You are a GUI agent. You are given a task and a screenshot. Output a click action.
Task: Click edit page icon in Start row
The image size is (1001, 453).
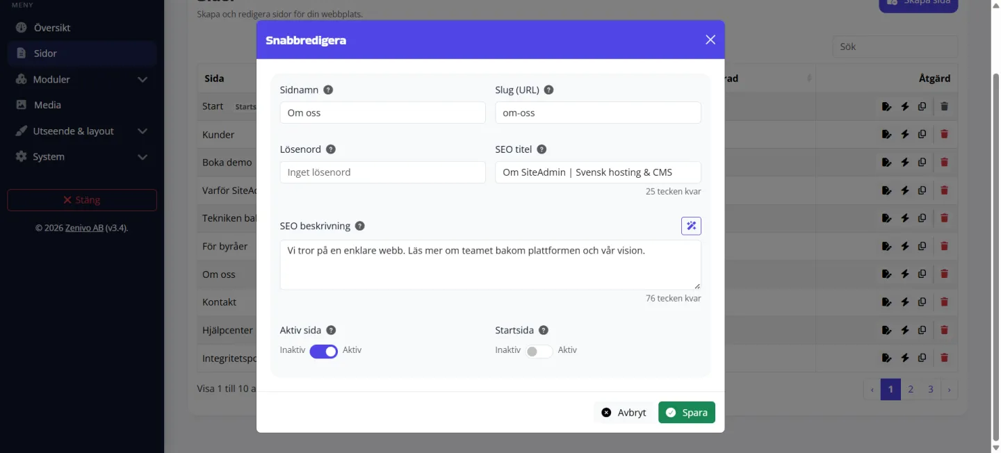click(886, 106)
